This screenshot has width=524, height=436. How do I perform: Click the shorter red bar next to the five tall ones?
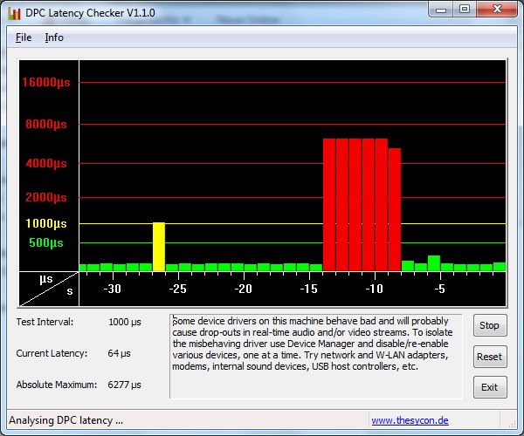(395, 209)
